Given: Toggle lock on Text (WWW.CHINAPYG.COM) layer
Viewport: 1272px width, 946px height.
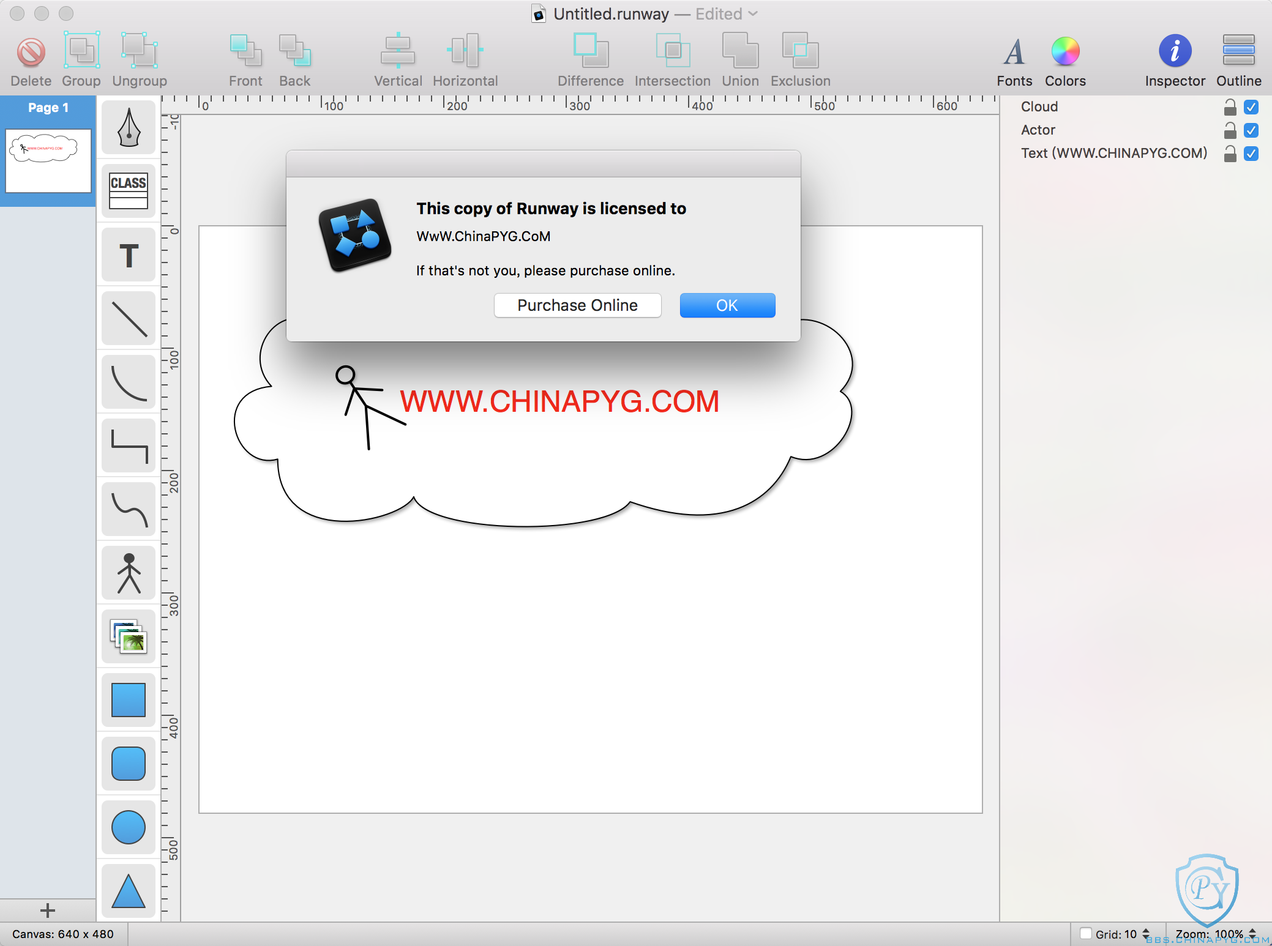Looking at the screenshot, I should tap(1230, 154).
